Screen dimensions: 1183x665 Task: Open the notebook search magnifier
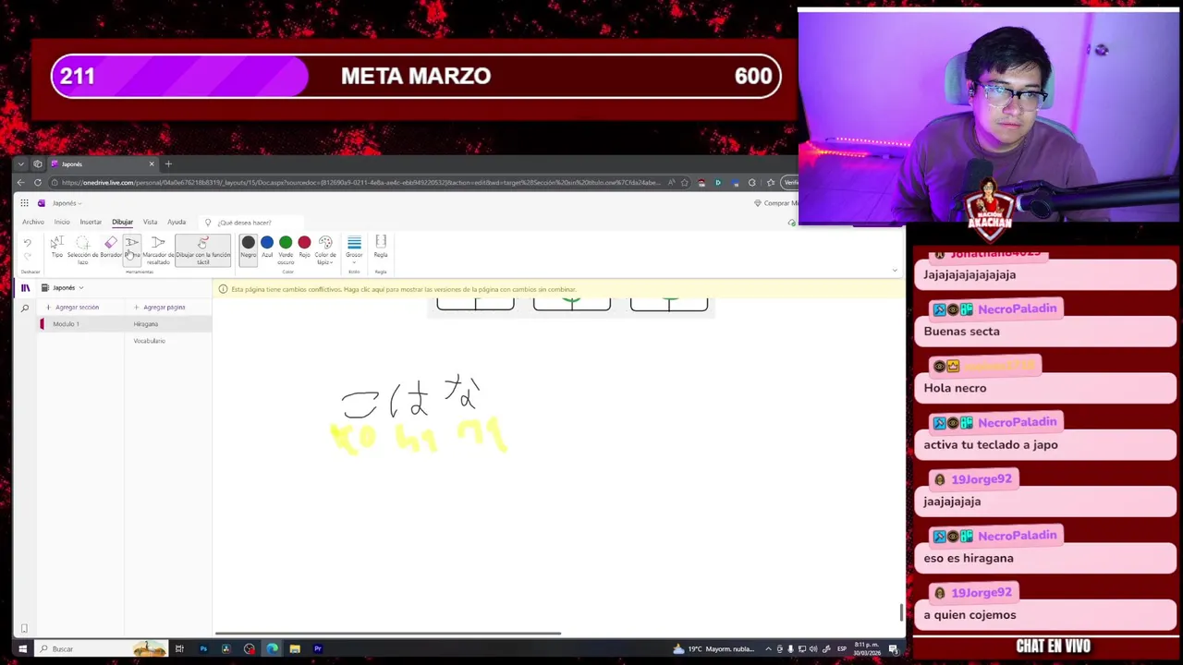click(25, 308)
